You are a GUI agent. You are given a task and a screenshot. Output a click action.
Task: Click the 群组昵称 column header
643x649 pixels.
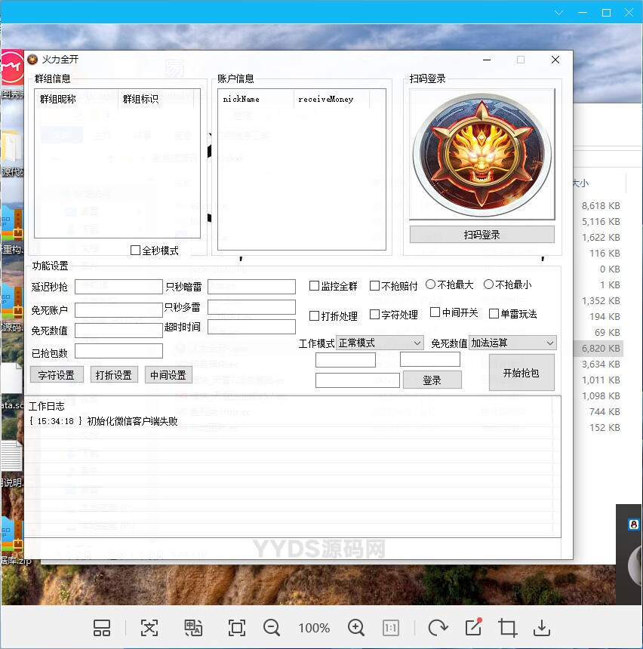click(x=76, y=99)
